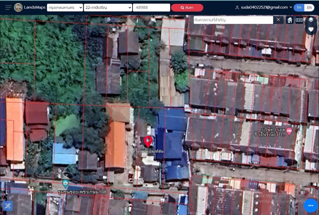Open the blue chat bubble button
This screenshot has height=215, width=319.
point(311,205)
